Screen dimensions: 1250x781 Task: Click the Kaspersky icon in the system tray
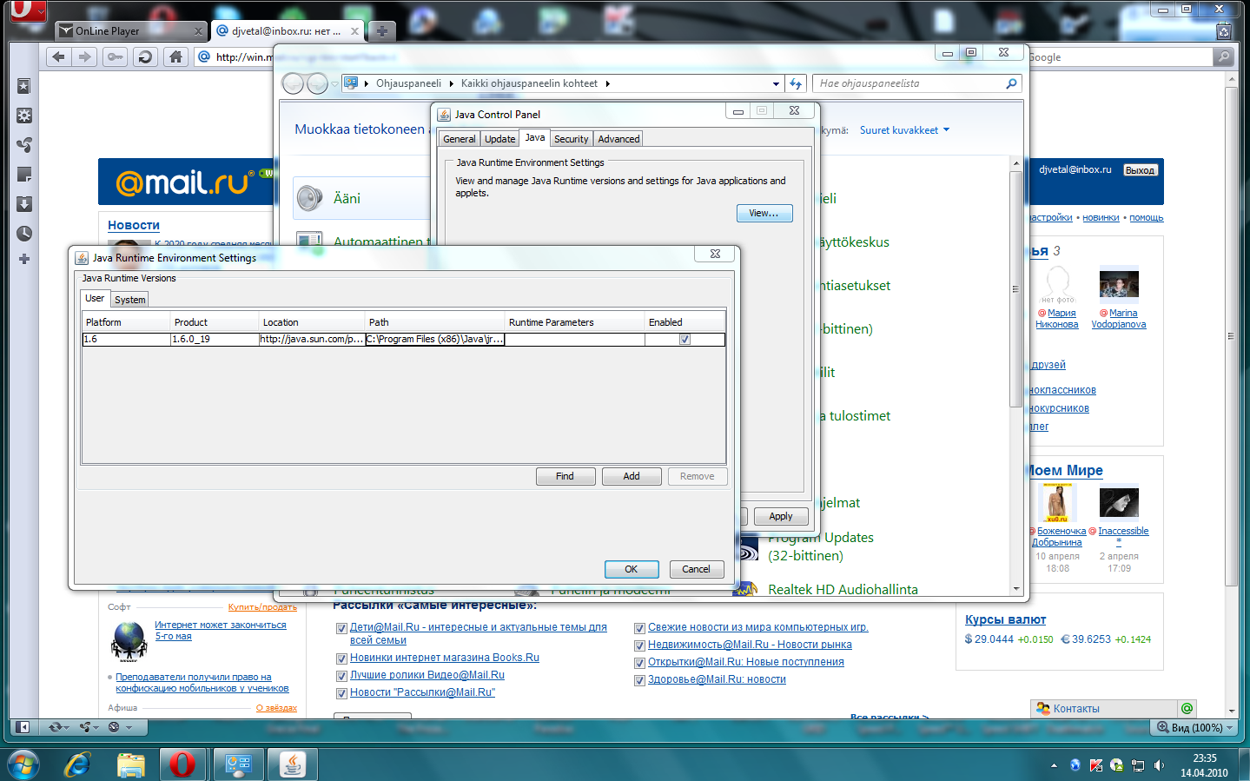pyautogui.click(x=1096, y=765)
